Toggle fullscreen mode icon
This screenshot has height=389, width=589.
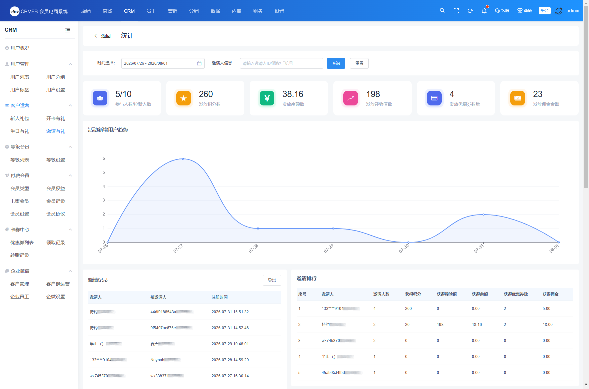[x=456, y=11]
